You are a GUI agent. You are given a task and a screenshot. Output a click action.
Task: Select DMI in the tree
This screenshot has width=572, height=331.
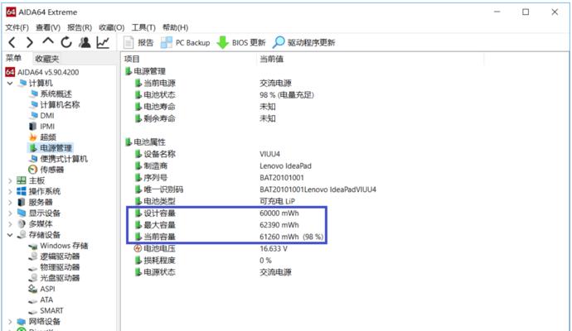(x=42, y=116)
